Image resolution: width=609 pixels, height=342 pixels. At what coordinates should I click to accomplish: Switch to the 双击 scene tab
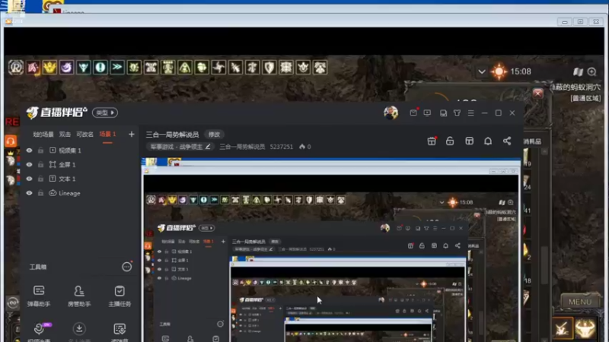click(x=65, y=135)
